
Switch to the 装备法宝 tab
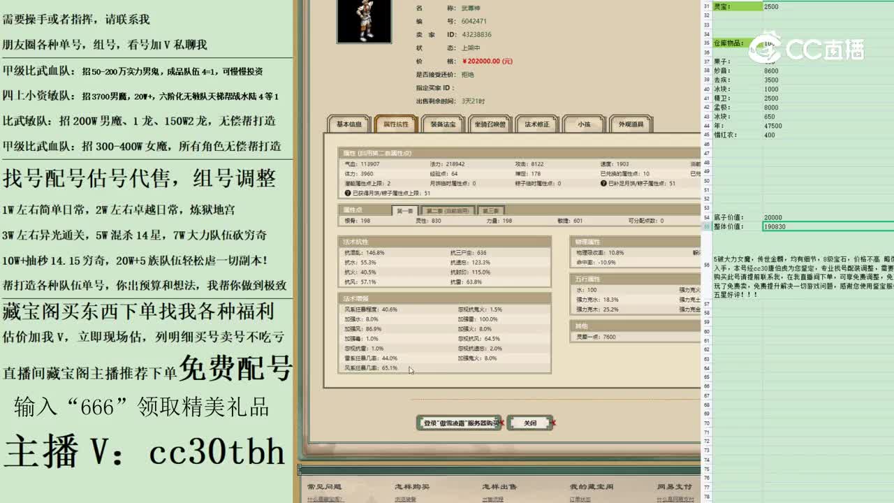tap(443, 124)
